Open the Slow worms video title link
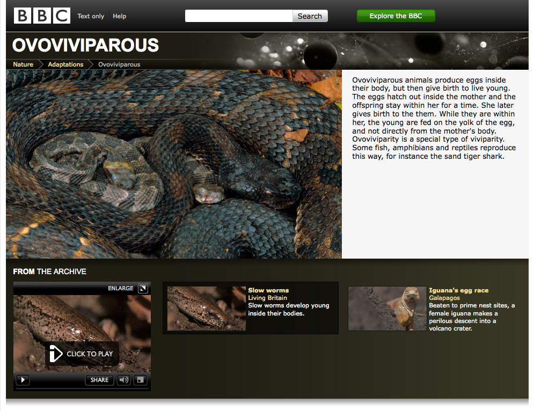This screenshot has height=411, width=534. [x=268, y=290]
